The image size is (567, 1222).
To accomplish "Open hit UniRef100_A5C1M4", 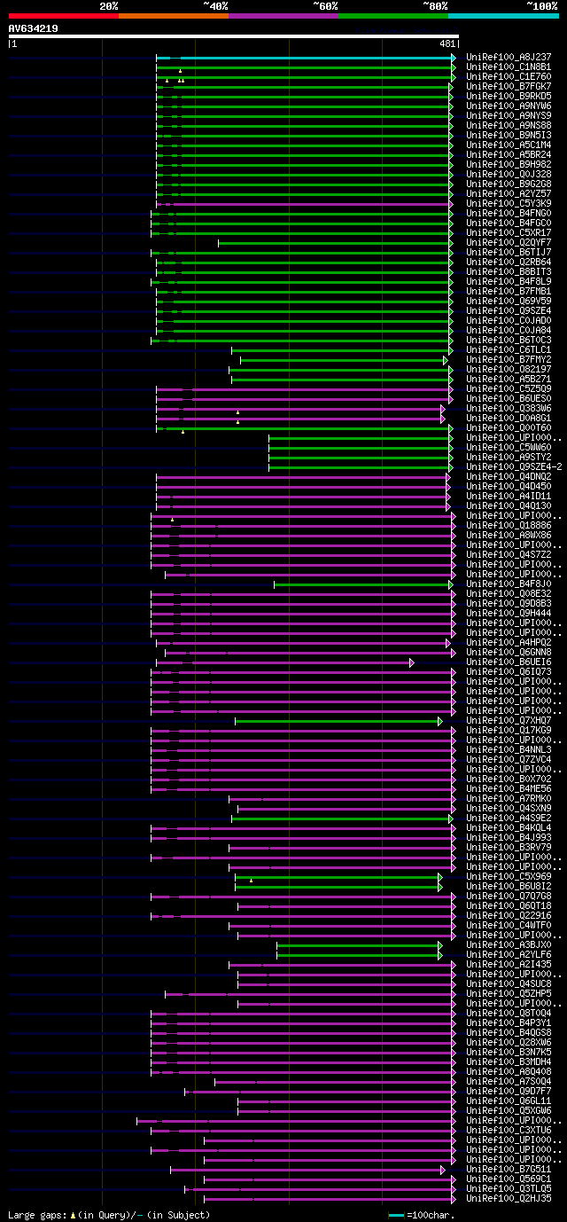I will pos(509,145).
